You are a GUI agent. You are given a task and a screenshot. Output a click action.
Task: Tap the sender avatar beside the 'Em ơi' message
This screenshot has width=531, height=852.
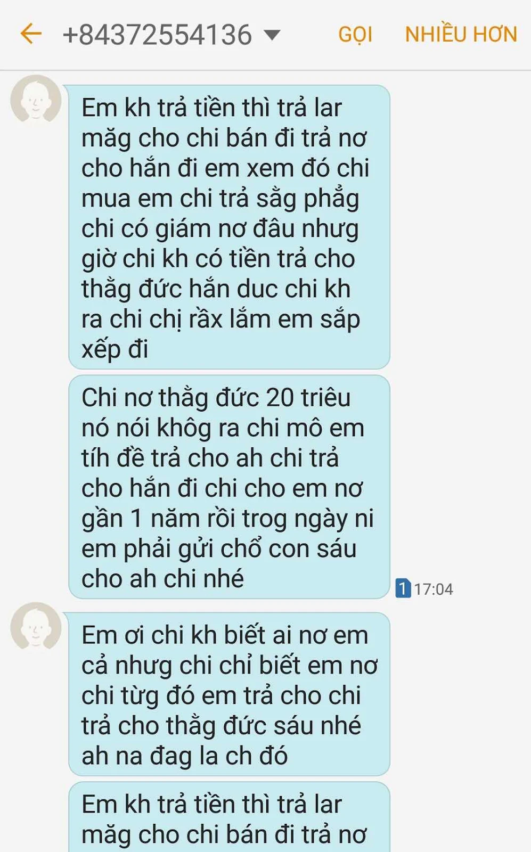(36, 627)
